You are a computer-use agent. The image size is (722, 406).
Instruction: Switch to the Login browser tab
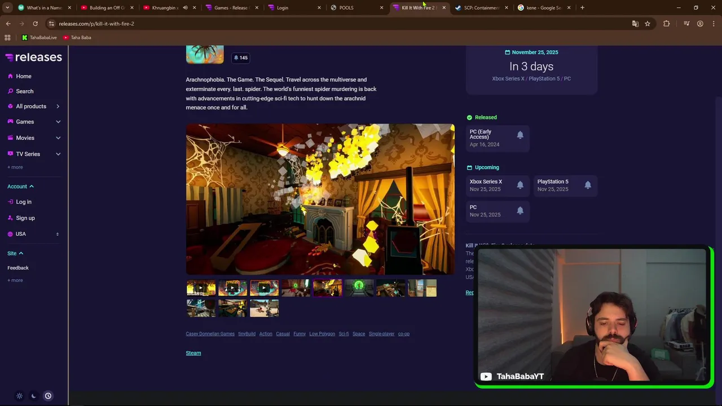click(x=294, y=8)
